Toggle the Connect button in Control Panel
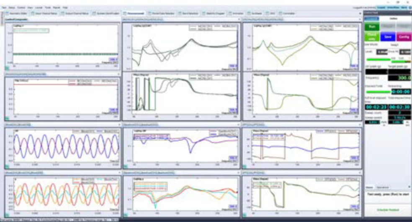 [373, 18]
